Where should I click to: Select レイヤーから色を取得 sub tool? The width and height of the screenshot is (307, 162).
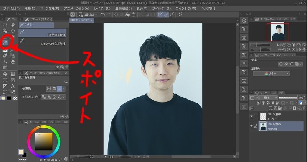[42, 41]
